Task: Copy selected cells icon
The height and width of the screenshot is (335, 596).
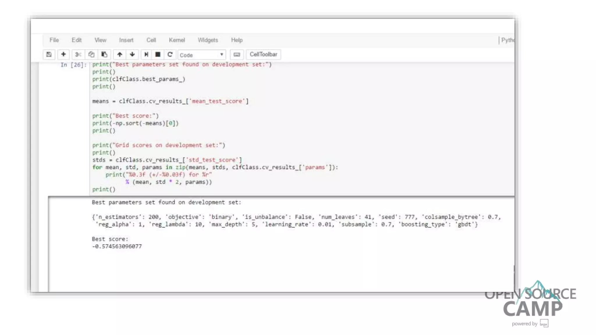Action: click(91, 54)
